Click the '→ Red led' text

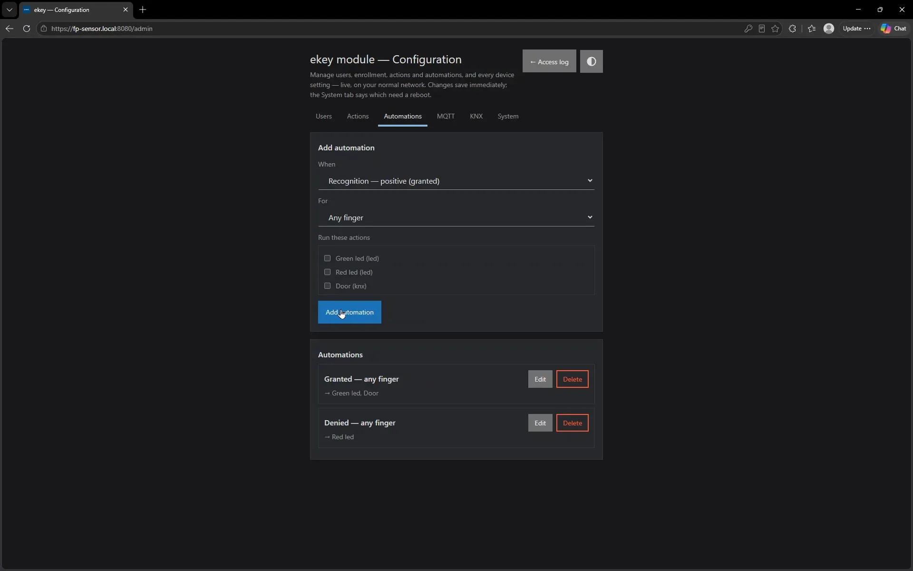click(x=339, y=437)
